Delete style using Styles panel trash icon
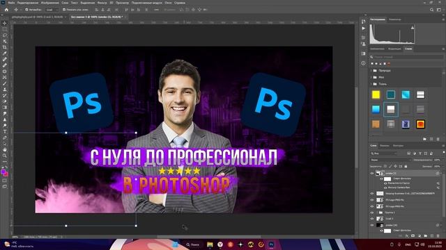This screenshot has height=250, width=446. [x=438, y=139]
